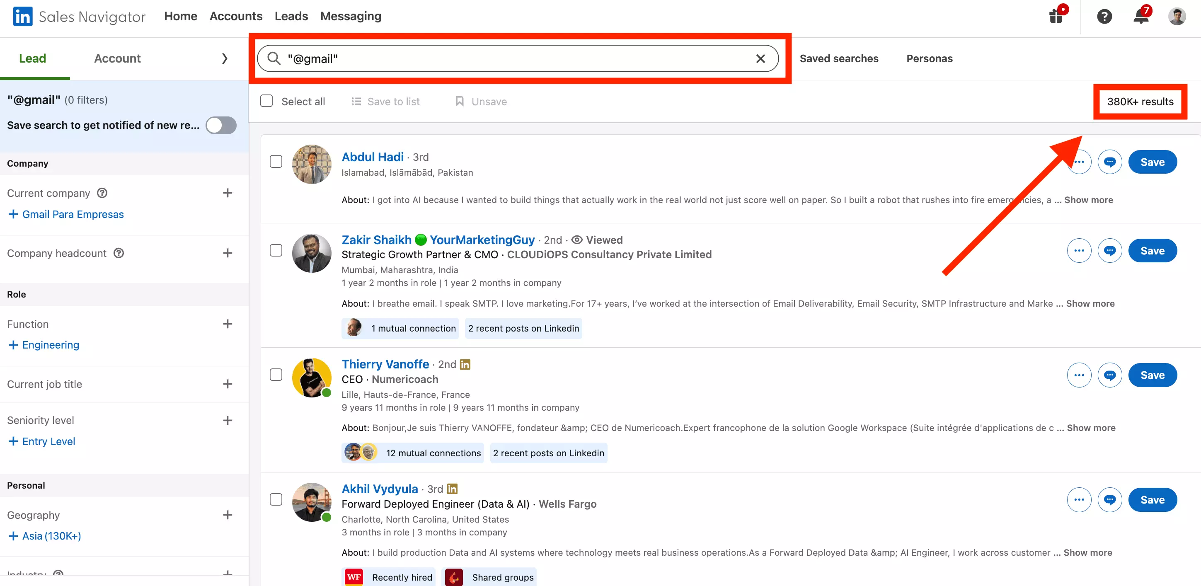1201x586 pixels.
Task: Add Asia (130K+) geography filter
Action: [x=45, y=536]
